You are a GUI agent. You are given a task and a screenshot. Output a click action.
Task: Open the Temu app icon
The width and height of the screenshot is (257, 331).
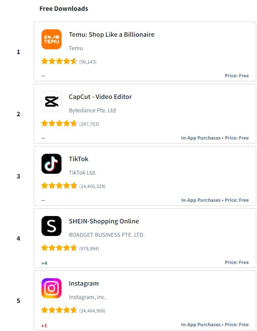pyautogui.click(x=51, y=39)
